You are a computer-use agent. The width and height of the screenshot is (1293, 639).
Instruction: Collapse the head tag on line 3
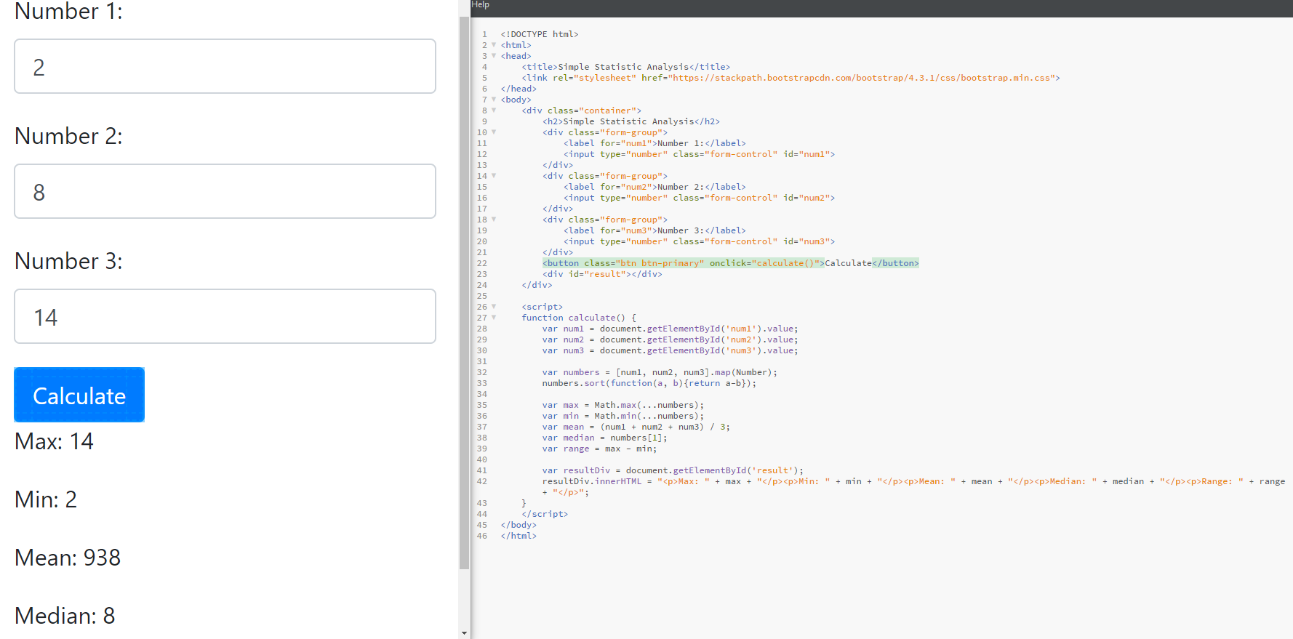tap(494, 56)
